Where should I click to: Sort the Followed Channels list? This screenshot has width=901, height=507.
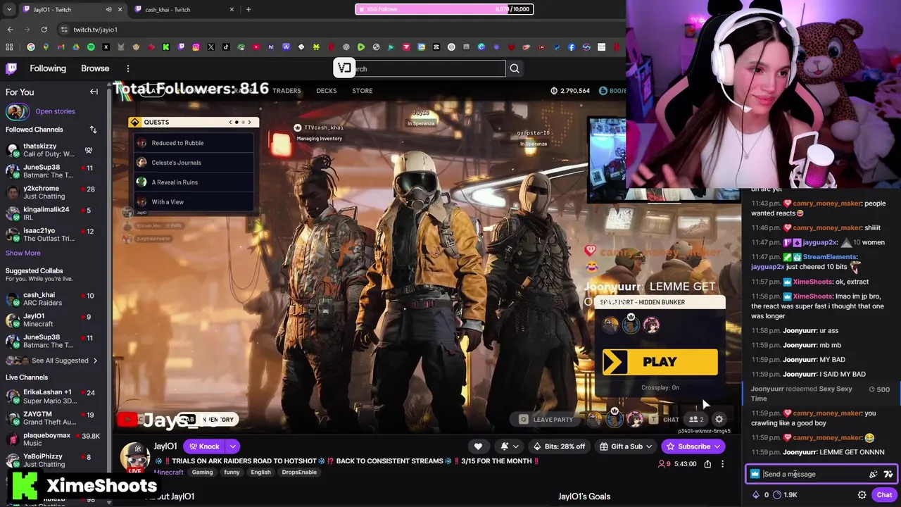point(93,130)
